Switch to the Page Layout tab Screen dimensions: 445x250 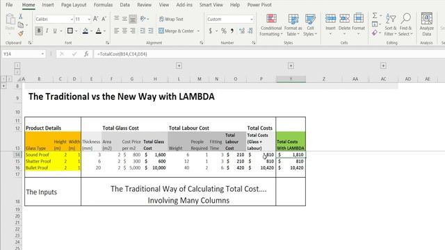[74, 5]
